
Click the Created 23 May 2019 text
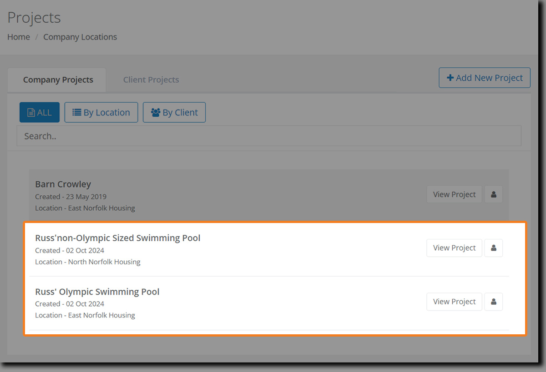[71, 197]
